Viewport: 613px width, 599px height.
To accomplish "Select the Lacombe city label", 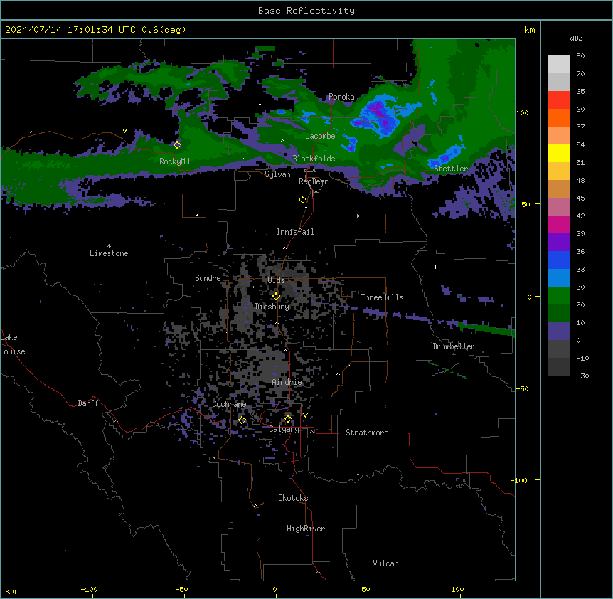I will 320,136.
